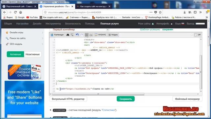Toggle the browser sidebar icon
Screen dimensions: 211x119
(195, 12)
